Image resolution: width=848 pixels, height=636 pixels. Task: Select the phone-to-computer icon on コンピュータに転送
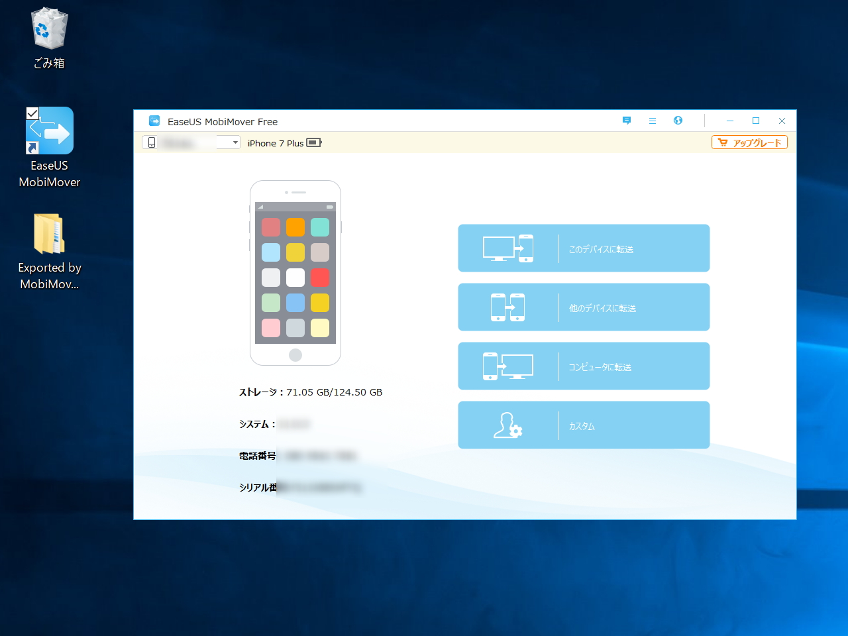(x=509, y=366)
